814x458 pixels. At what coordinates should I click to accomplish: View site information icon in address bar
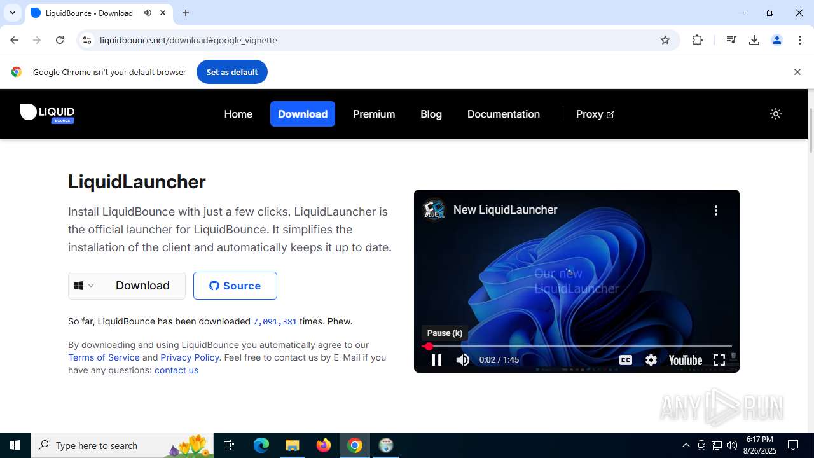tap(87, 40)
